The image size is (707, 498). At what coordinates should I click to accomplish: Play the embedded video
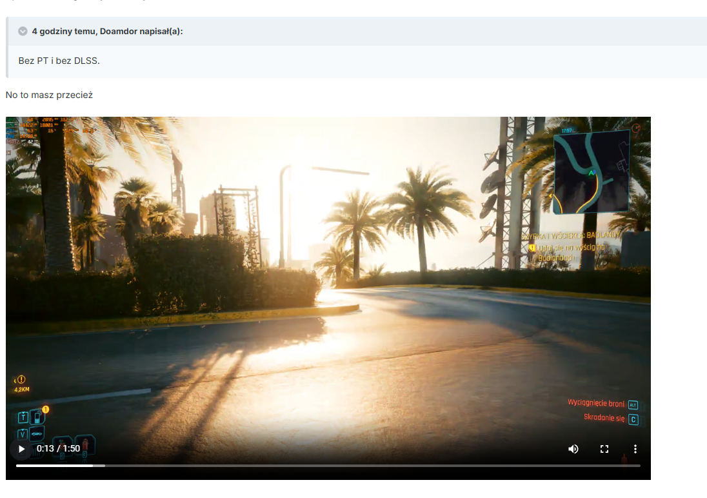point(21,449)
